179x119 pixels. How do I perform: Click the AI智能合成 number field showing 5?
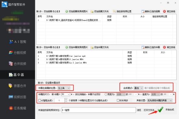click(x=60, y=100)
